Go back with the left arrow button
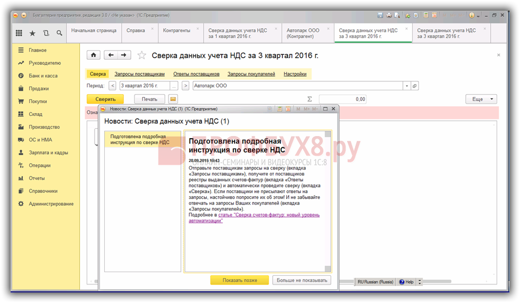This screenshot has width=520, height=303. point(111,55)
